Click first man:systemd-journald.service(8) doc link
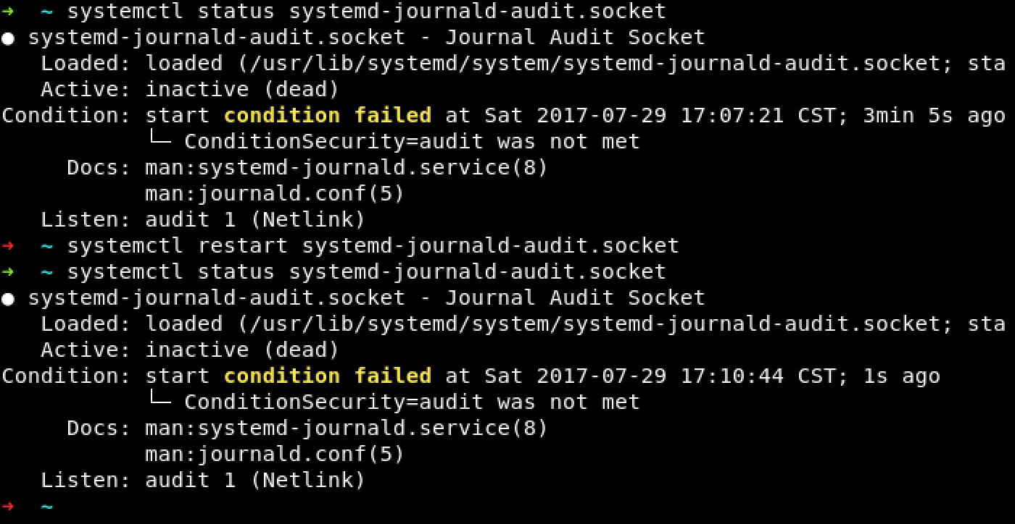Screen dimensions: 1015x524 click(347, 168)
